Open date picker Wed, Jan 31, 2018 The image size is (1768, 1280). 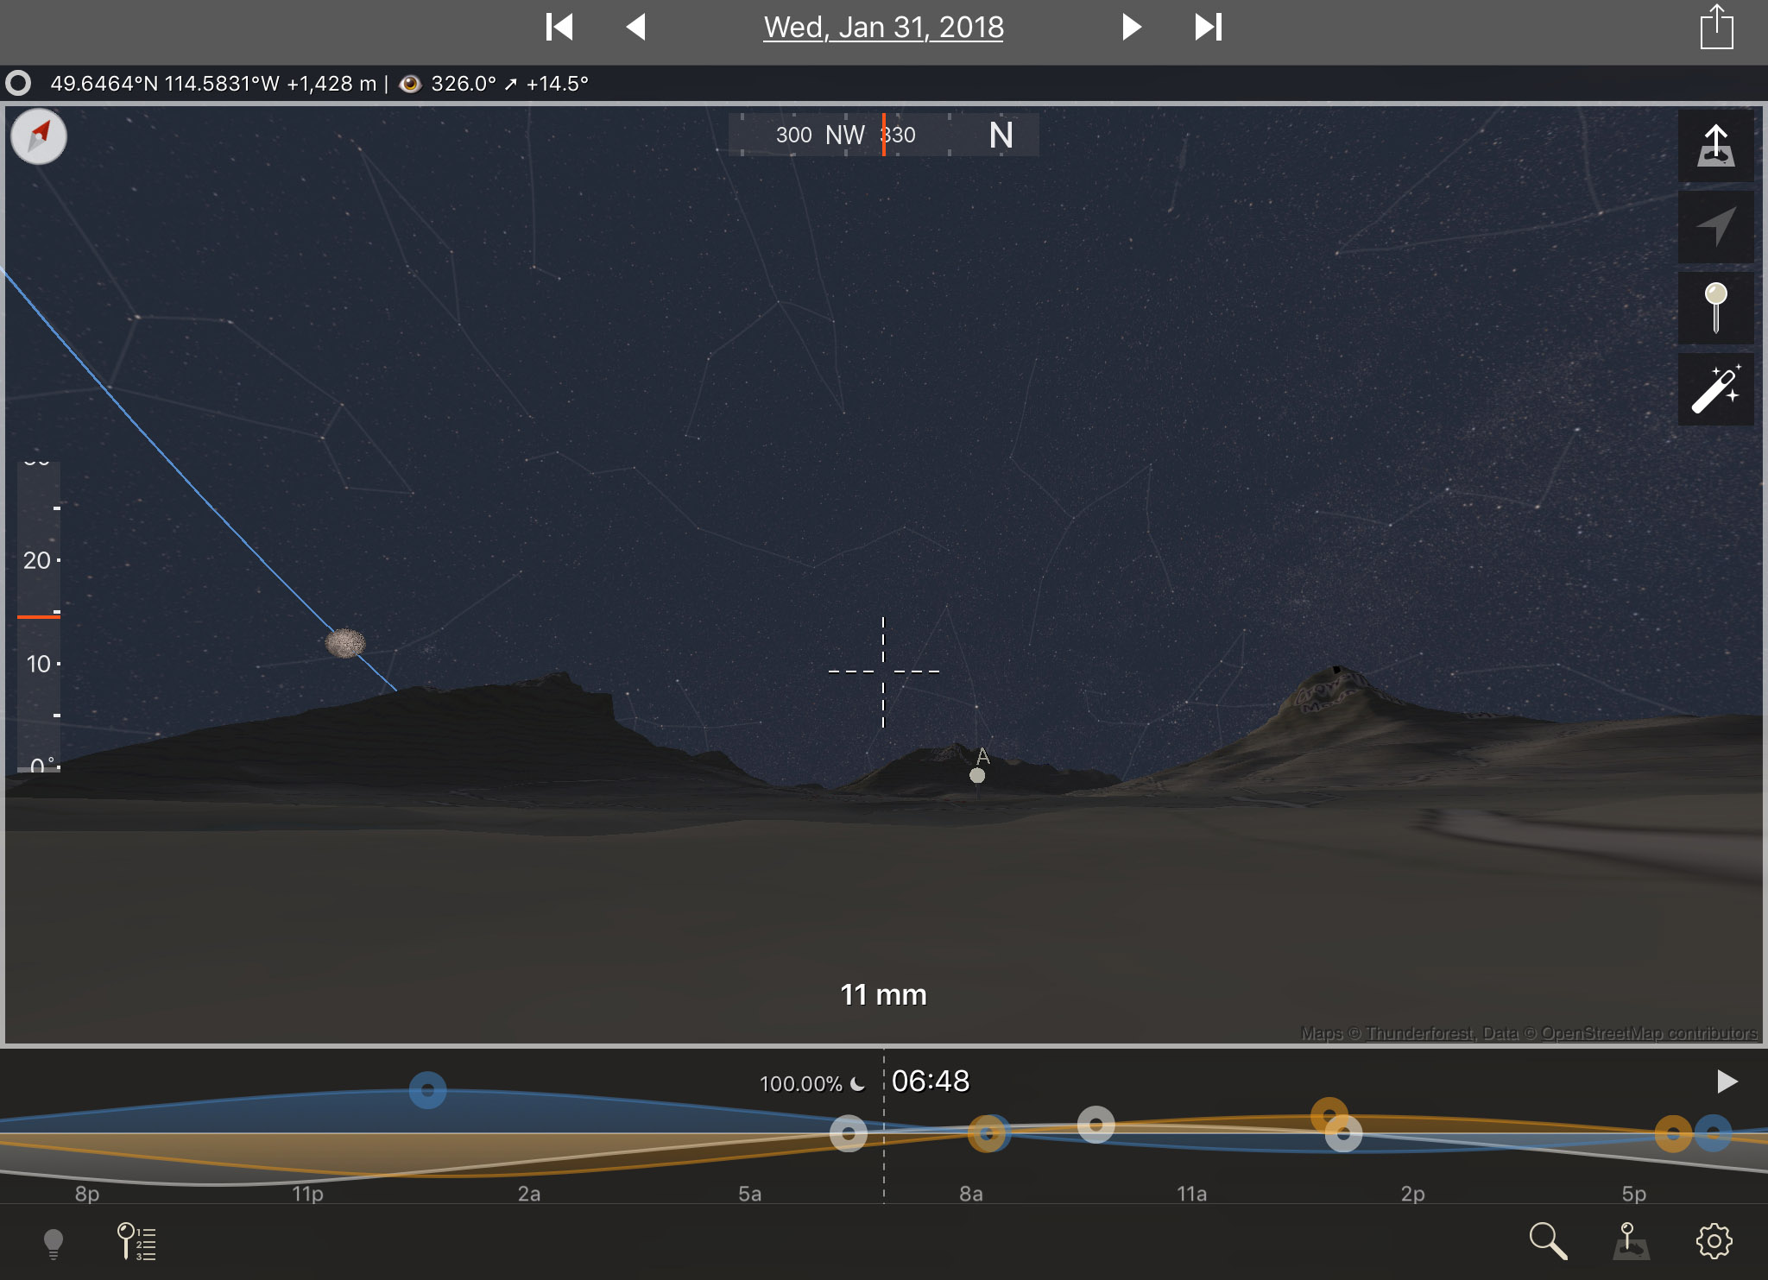(883, 28)
